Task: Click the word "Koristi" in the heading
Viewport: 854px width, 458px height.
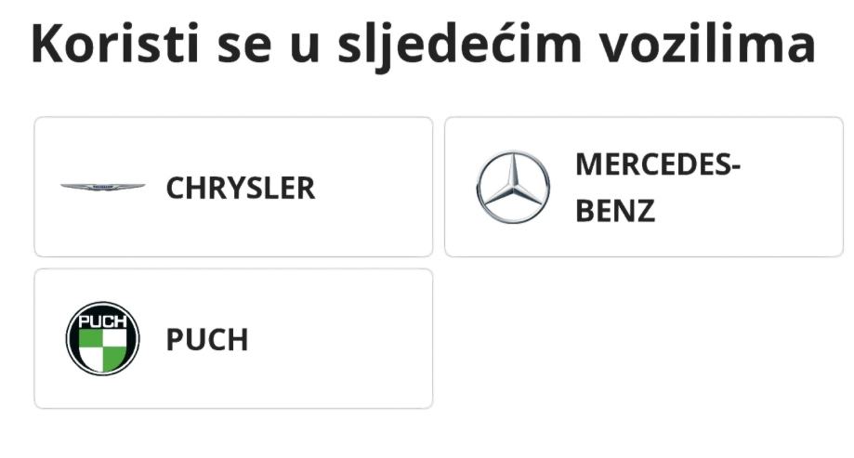Action: point(109,44)
